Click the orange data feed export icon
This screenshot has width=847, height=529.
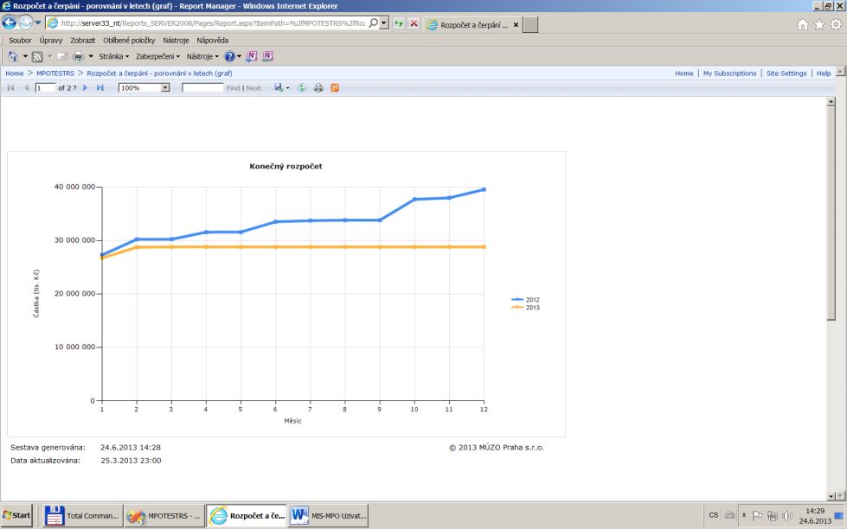click(335, 88)
